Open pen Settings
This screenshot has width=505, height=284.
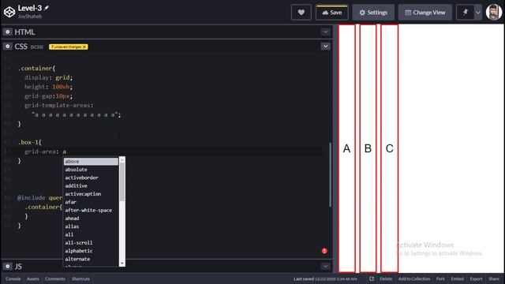pos(373,13)
